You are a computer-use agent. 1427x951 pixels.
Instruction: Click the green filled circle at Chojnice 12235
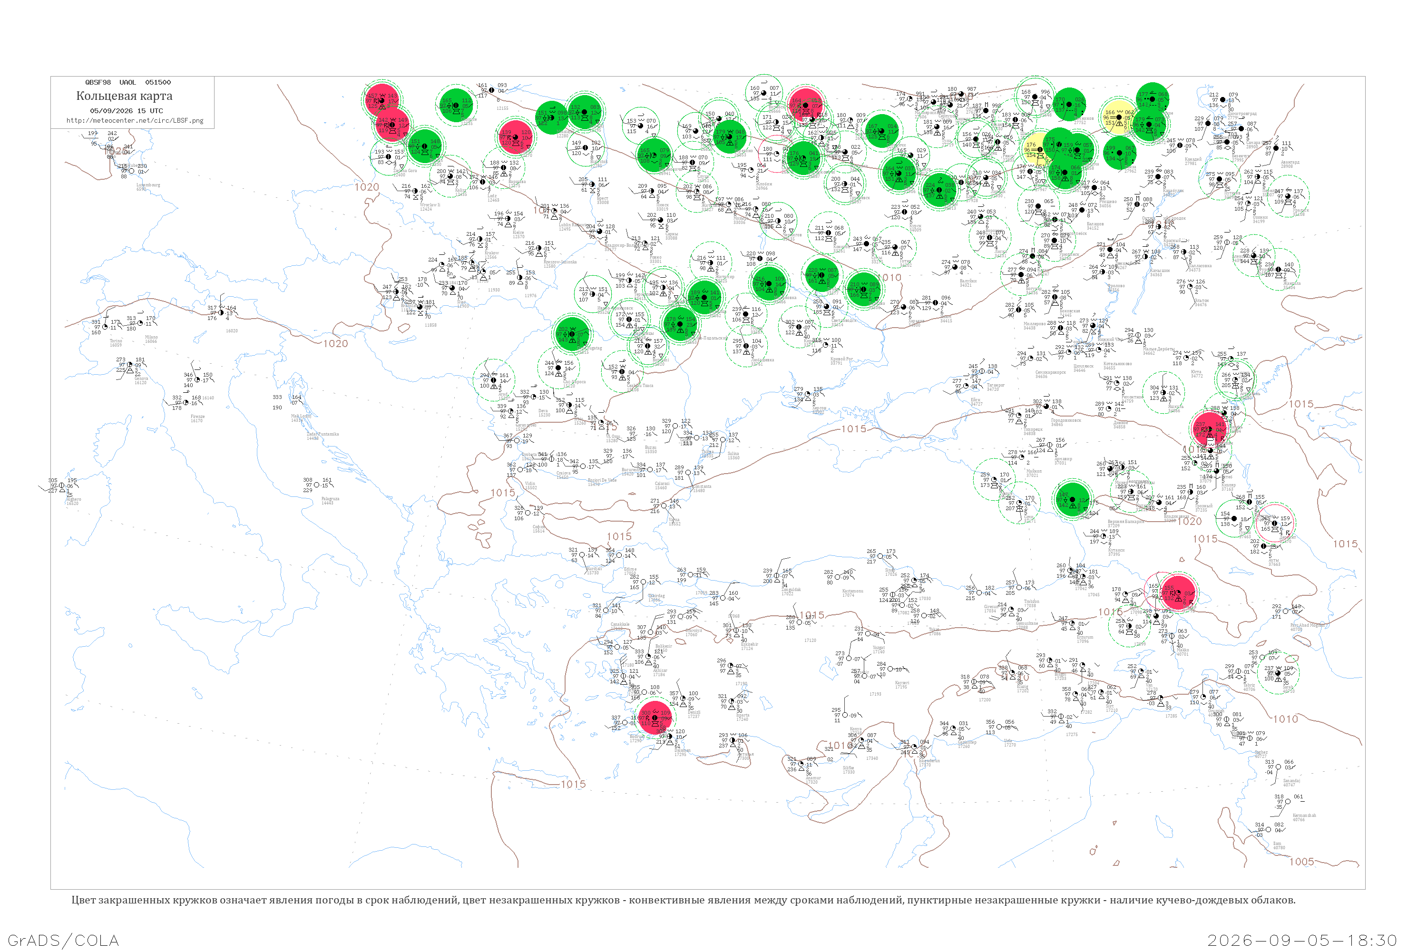click(x=456, y=106)
